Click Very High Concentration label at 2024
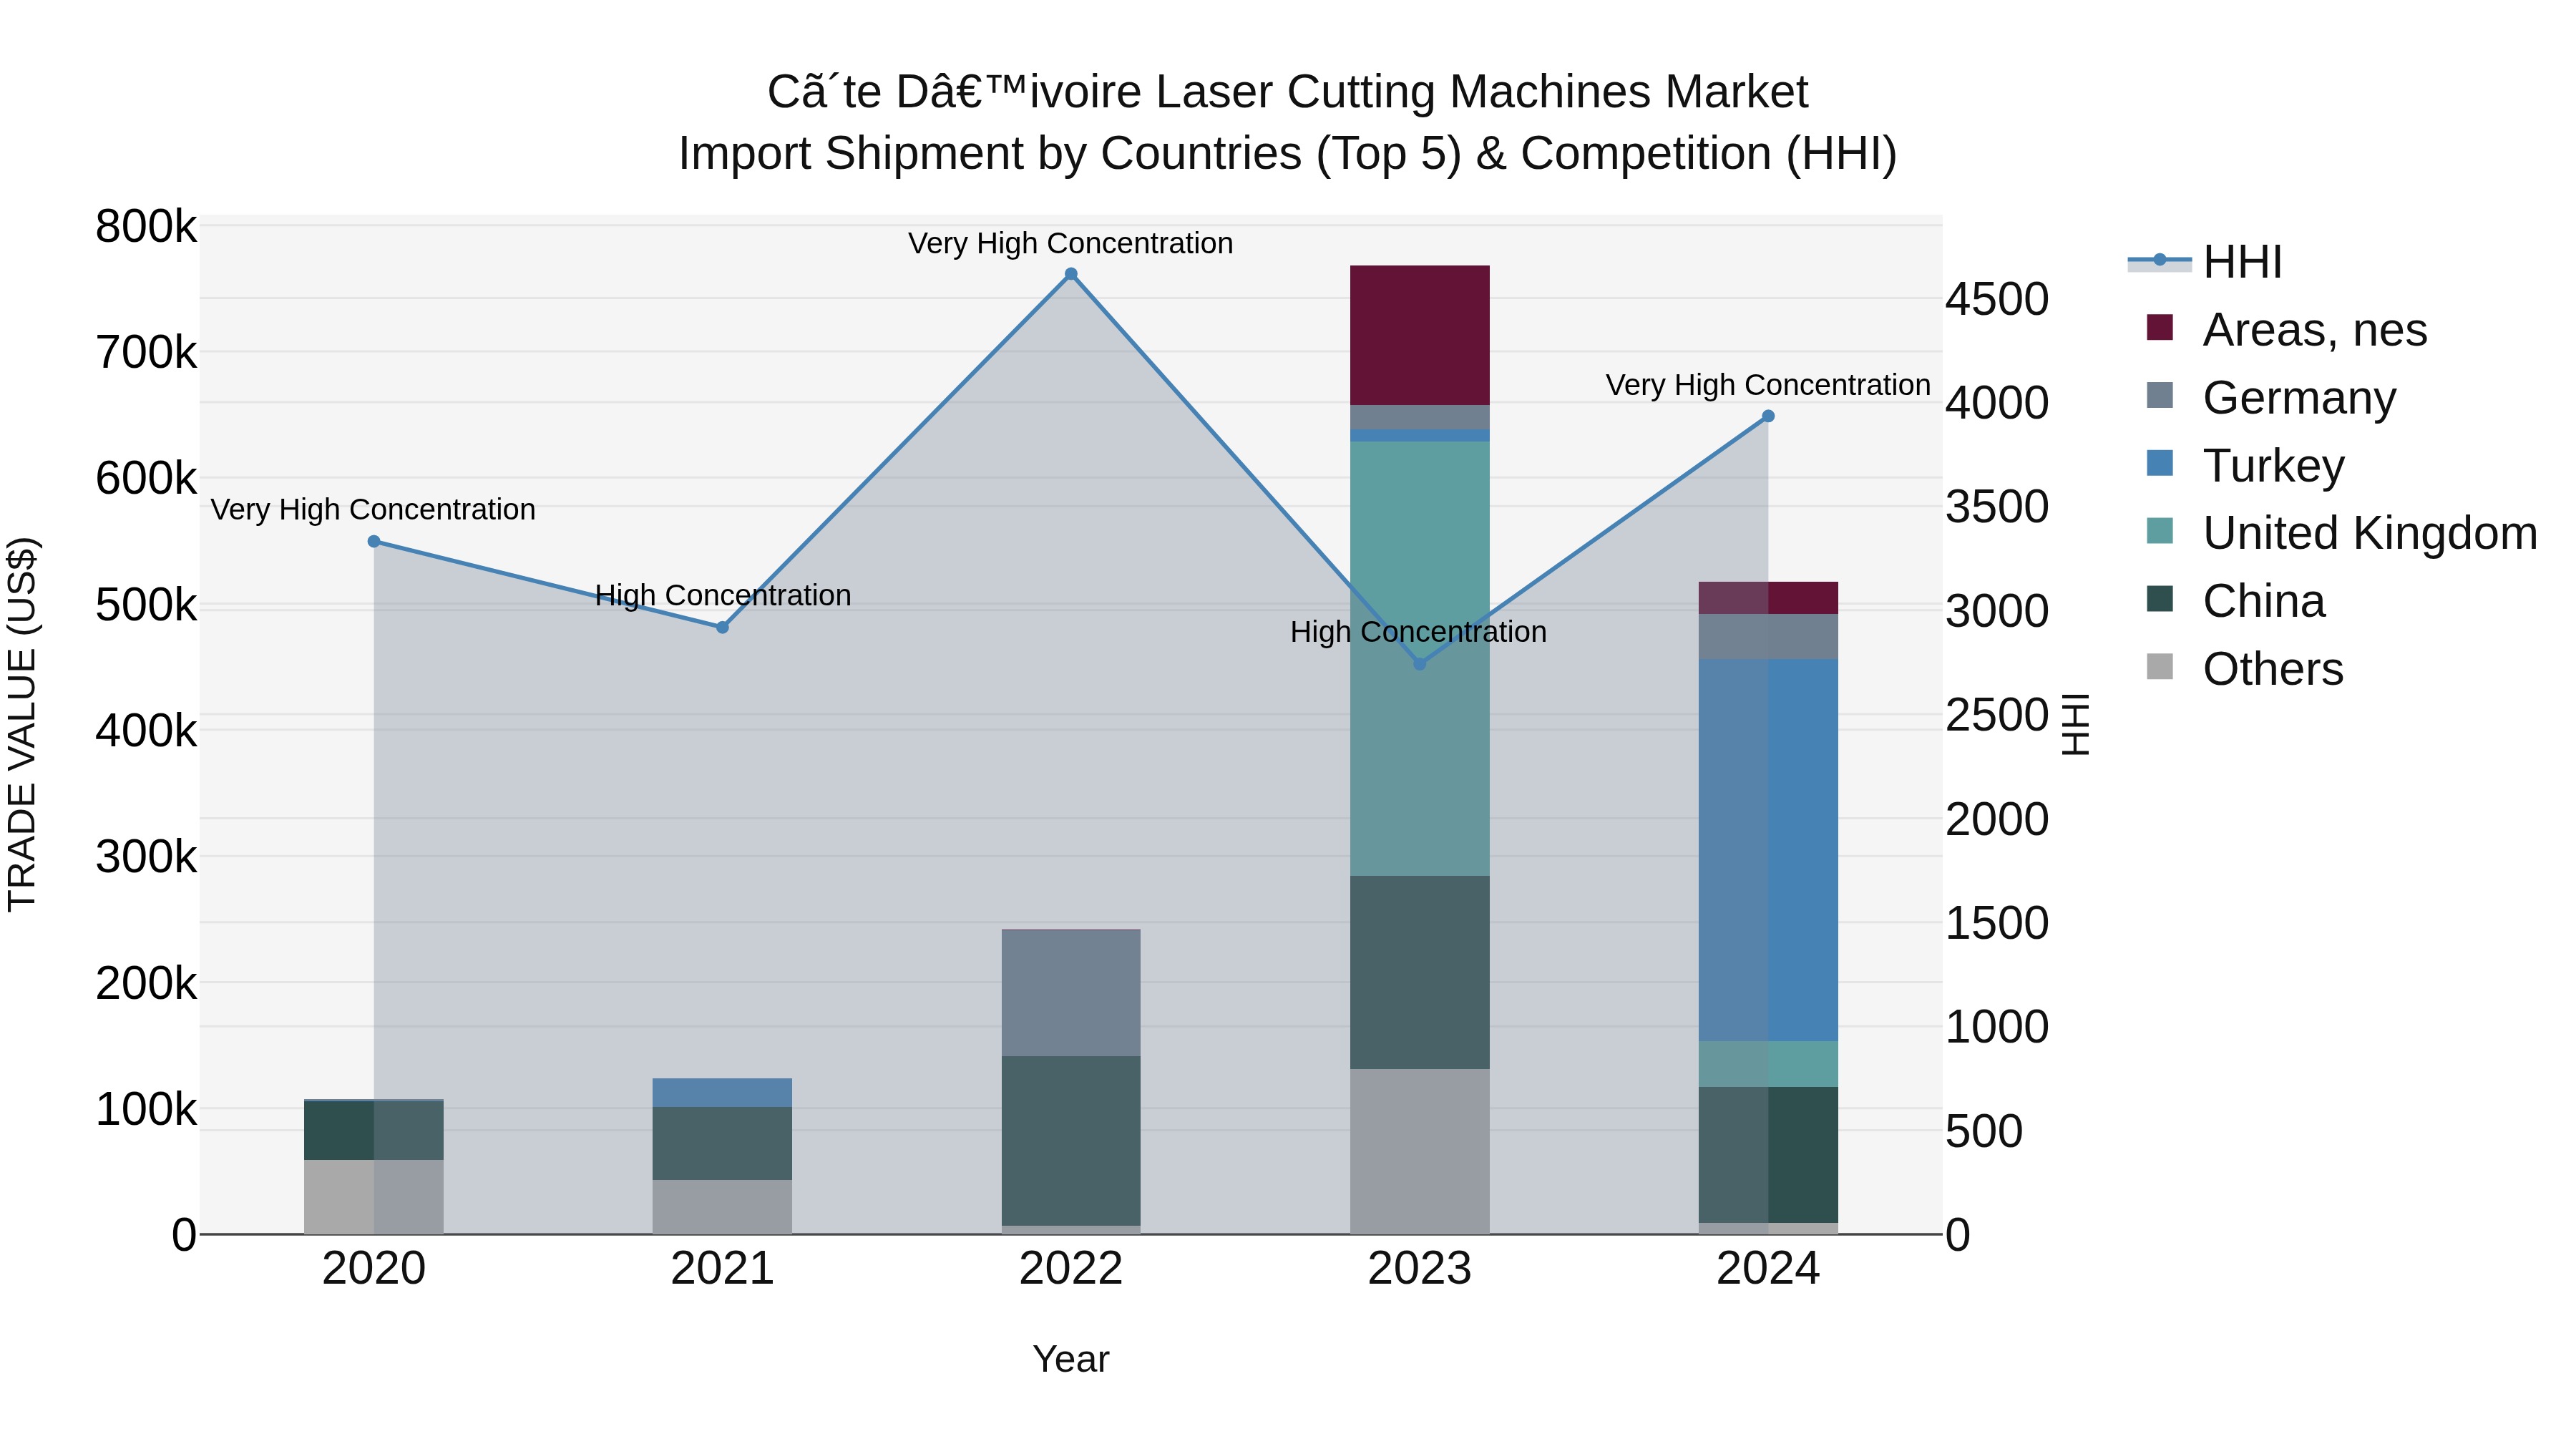 (1768, 385)
